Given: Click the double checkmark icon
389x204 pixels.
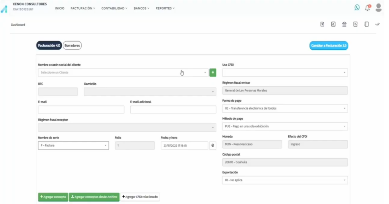Looking at the screenshot, I should tap(377, 24).
